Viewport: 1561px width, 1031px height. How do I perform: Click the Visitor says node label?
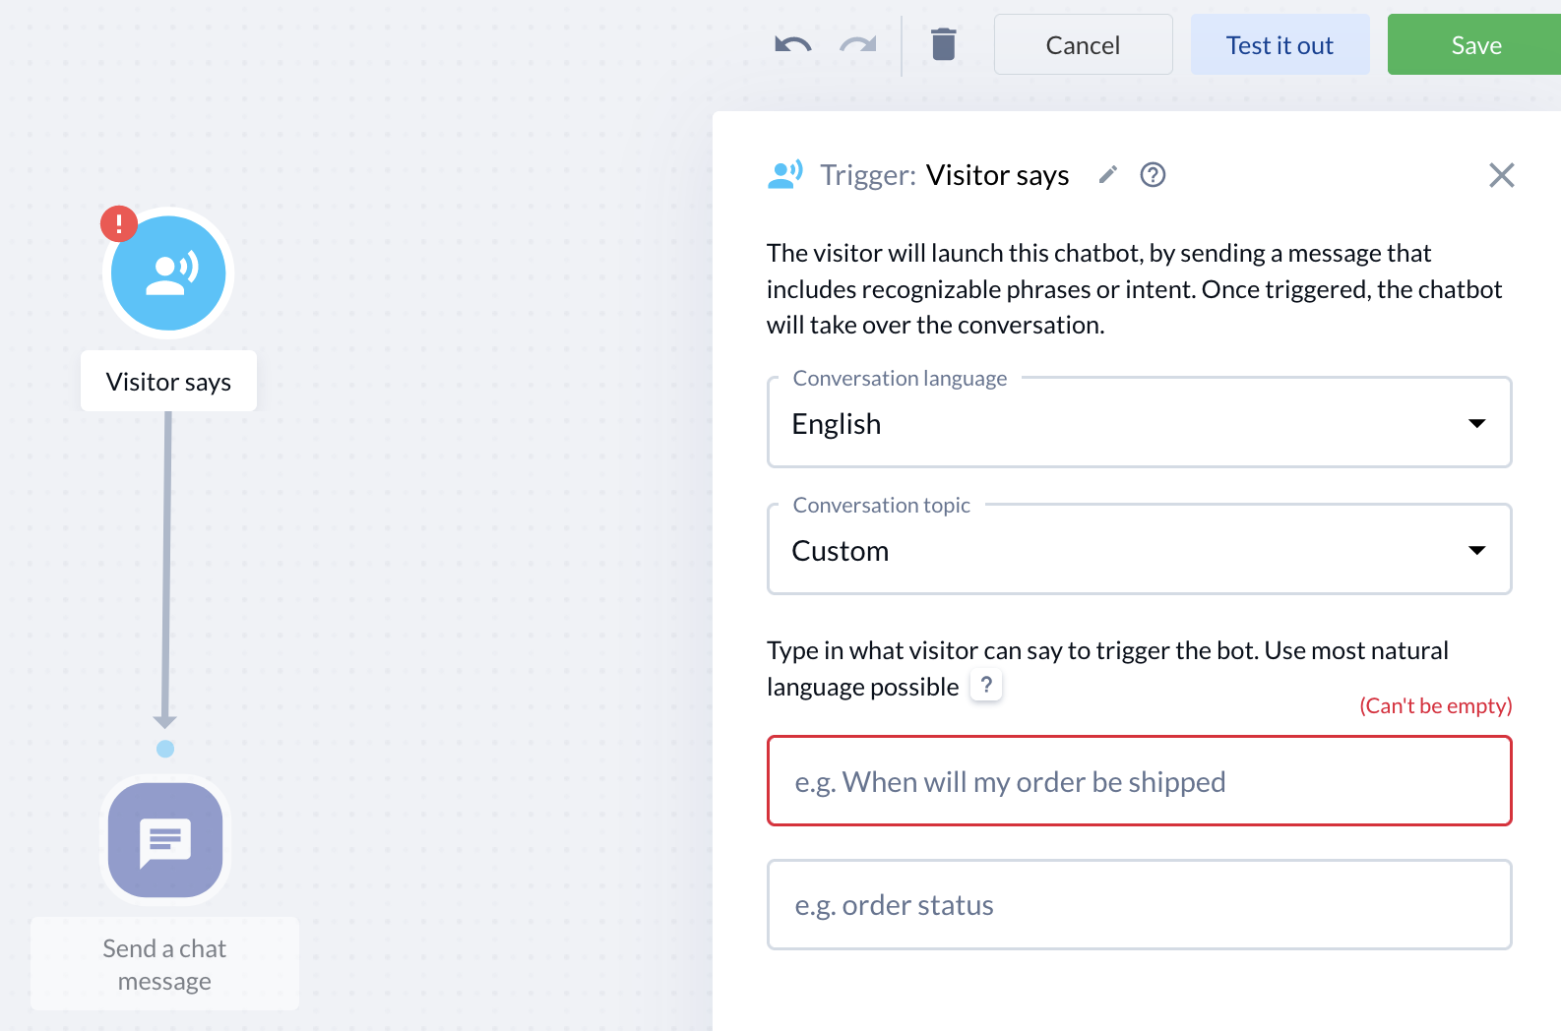[x=168, y=382]
